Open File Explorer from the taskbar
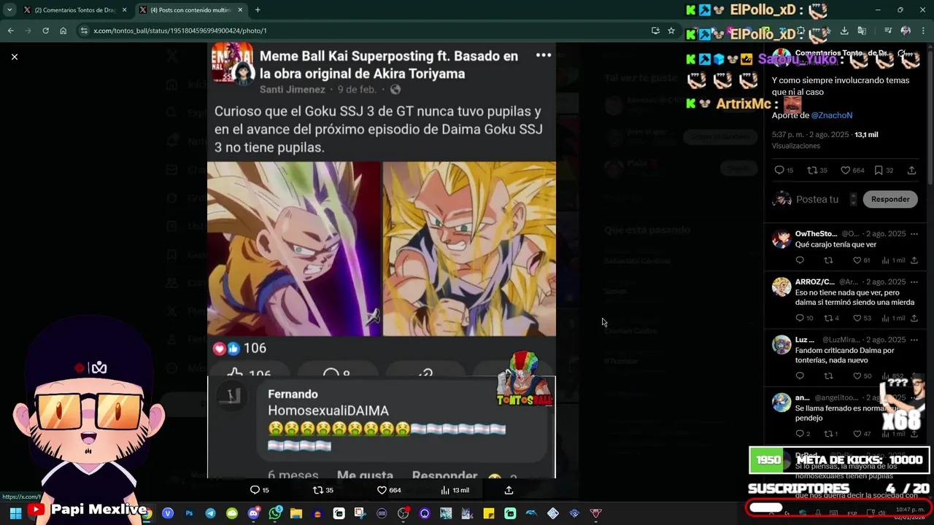 [x=296, y=513]
